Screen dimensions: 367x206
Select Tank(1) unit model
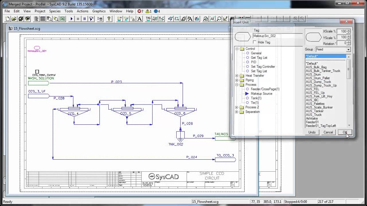point(256,98)
